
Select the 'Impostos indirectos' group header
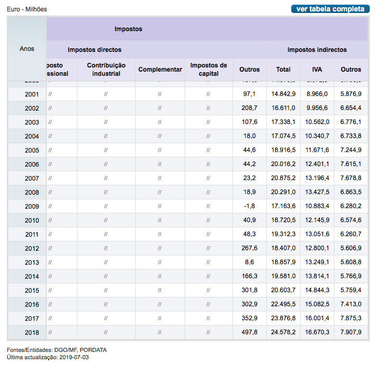pyautogui.click(x=317, y=50)
